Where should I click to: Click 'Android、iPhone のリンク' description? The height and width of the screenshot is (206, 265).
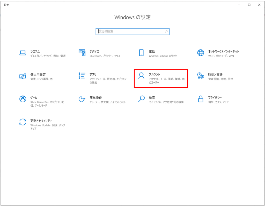(x=163, y=56)
